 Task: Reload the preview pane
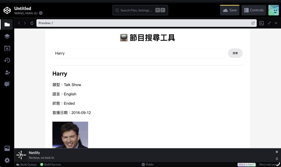[32, 23]
